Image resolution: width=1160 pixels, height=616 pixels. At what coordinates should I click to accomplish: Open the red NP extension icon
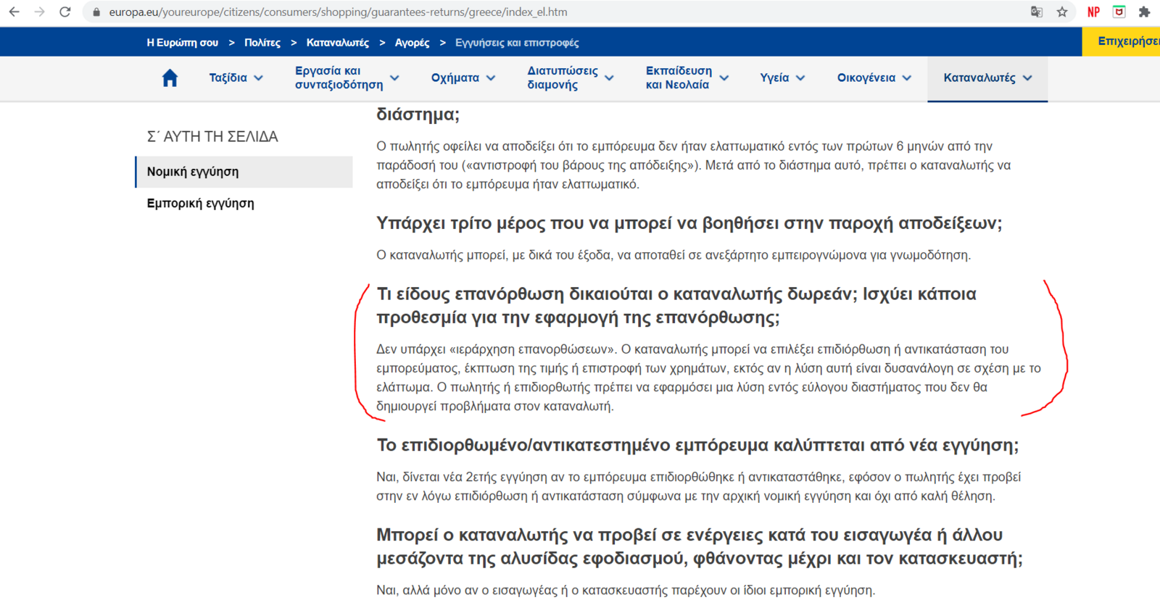[x=1093, y=12]
